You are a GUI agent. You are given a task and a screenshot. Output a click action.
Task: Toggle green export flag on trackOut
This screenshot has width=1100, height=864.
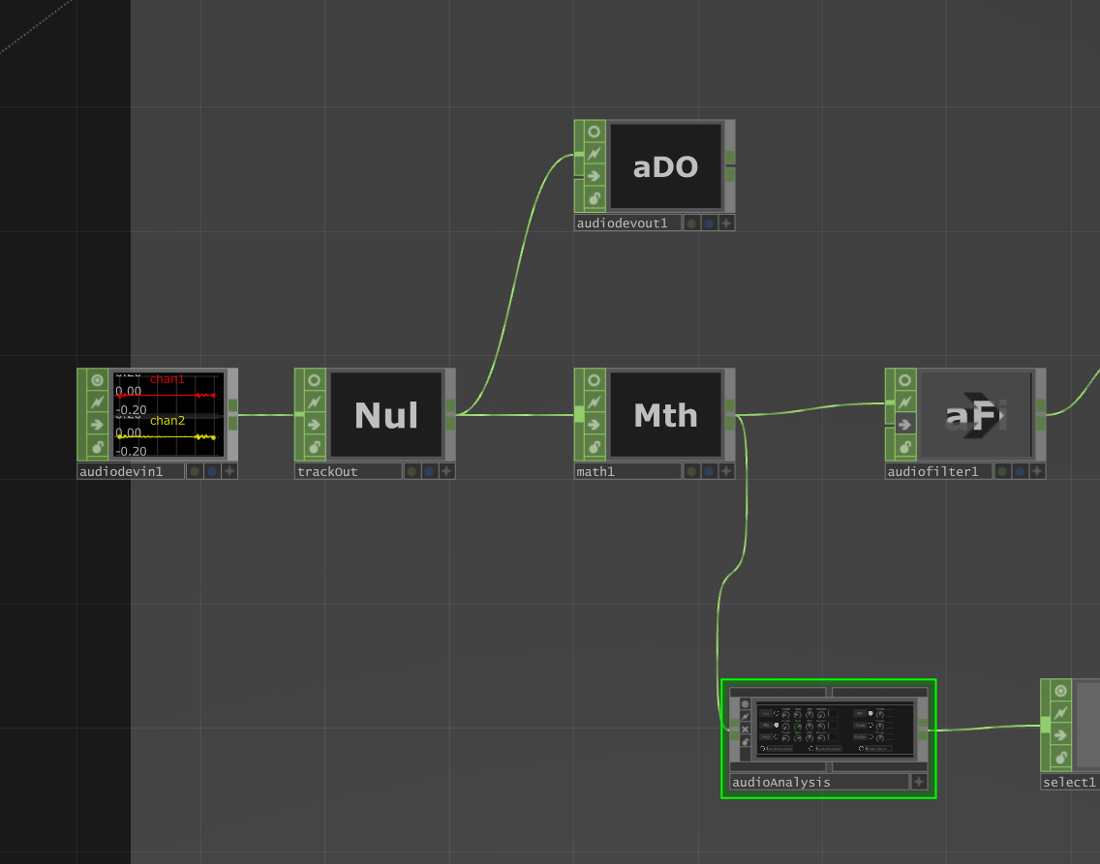click(412, 471)
